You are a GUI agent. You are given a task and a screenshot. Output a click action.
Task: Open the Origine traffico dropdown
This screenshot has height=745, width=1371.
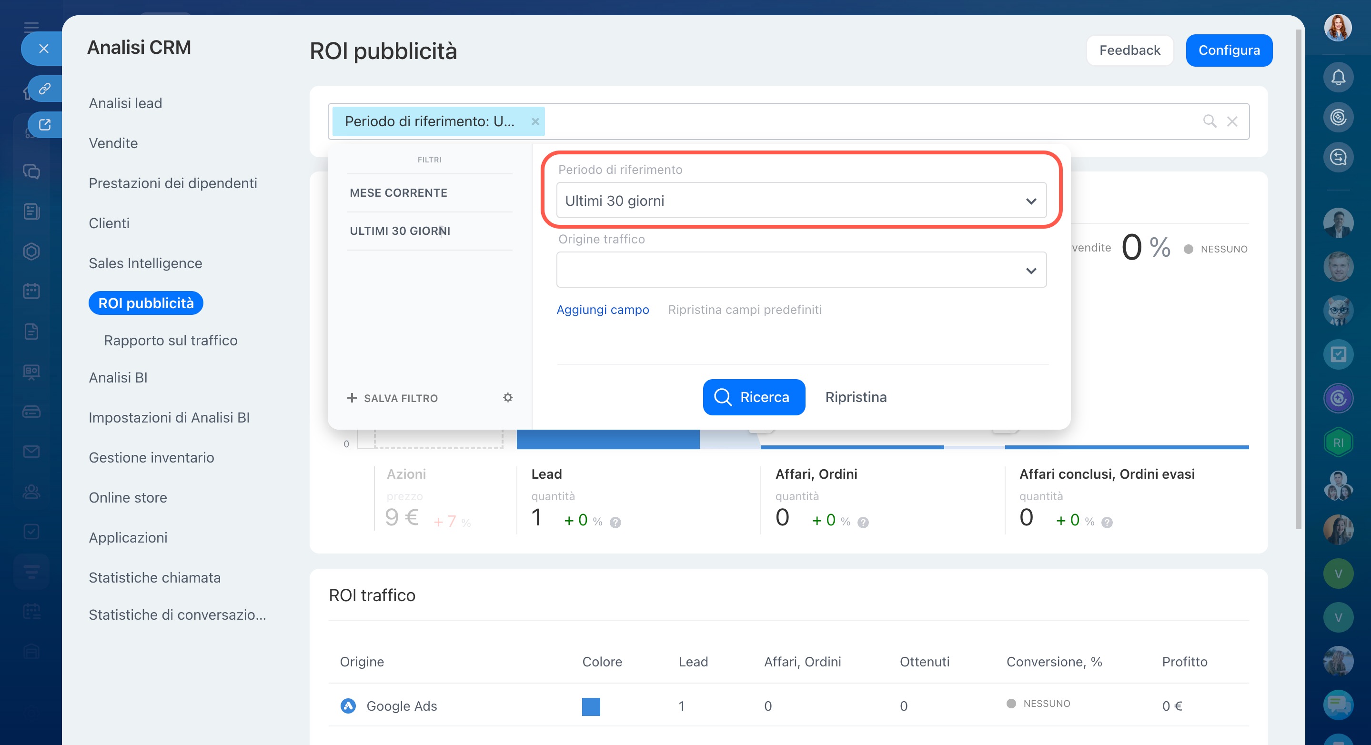click(801, 271)
